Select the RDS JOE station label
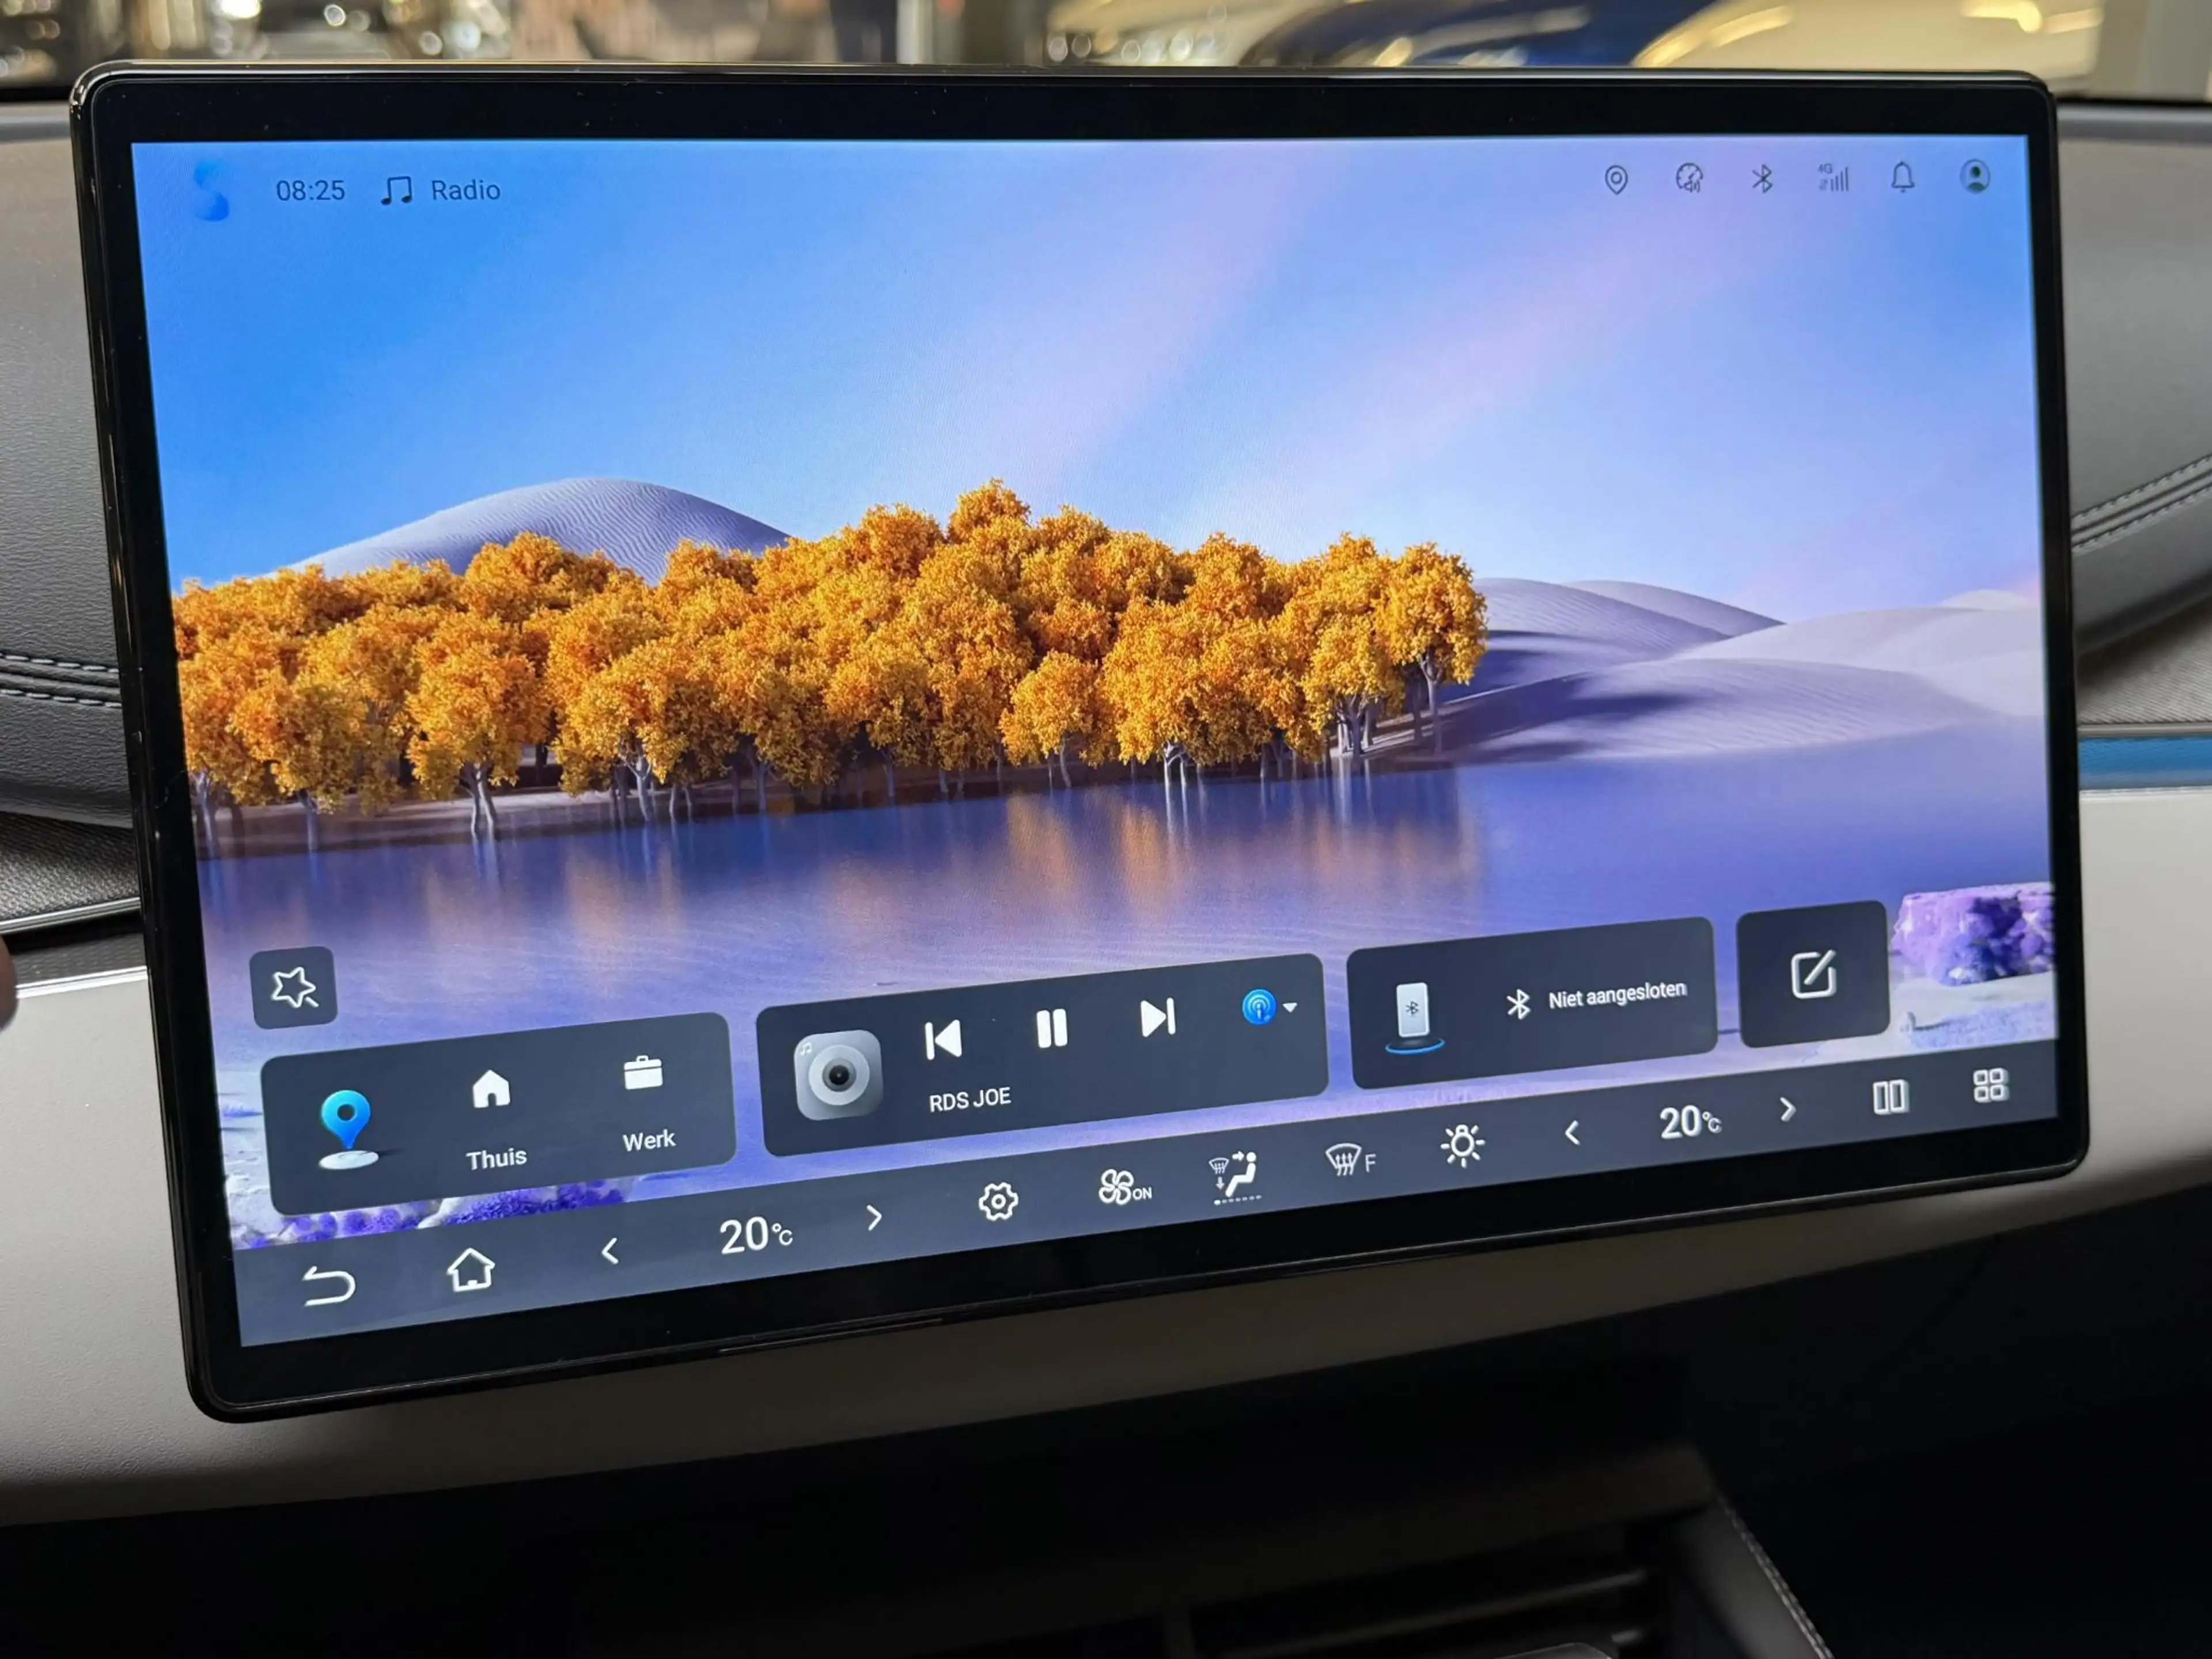2212x1659 pixels. [x=969, y=1100]
